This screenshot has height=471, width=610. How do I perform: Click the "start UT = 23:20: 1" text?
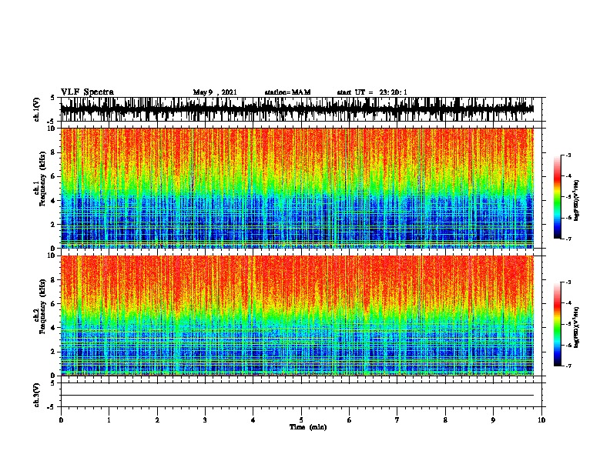coord(372,92)
